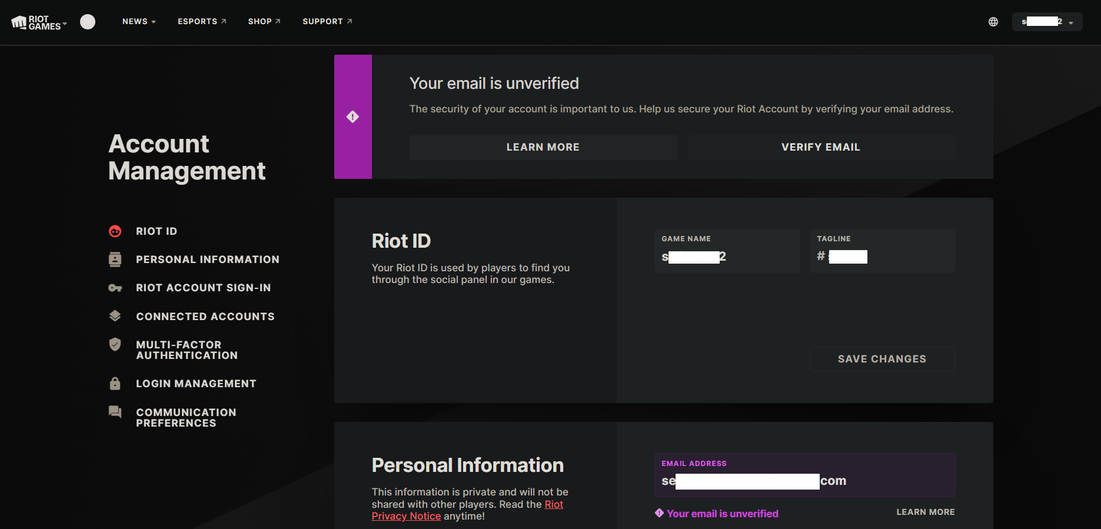Click the pink diamond icon beside unverified notice
The image size is (1101, 529).
[x=659, y=513]
